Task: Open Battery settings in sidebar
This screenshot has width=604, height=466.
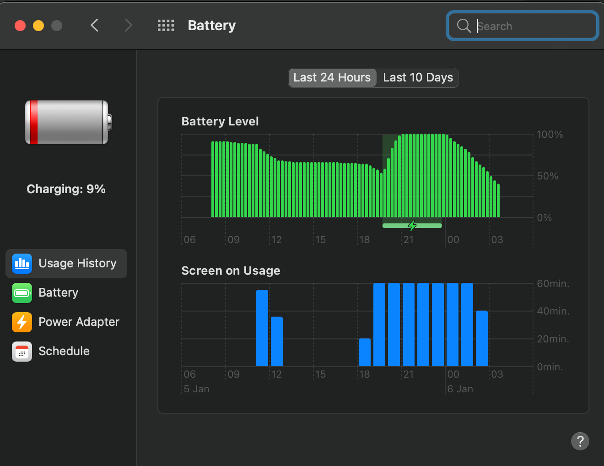Action: (66, 293)
